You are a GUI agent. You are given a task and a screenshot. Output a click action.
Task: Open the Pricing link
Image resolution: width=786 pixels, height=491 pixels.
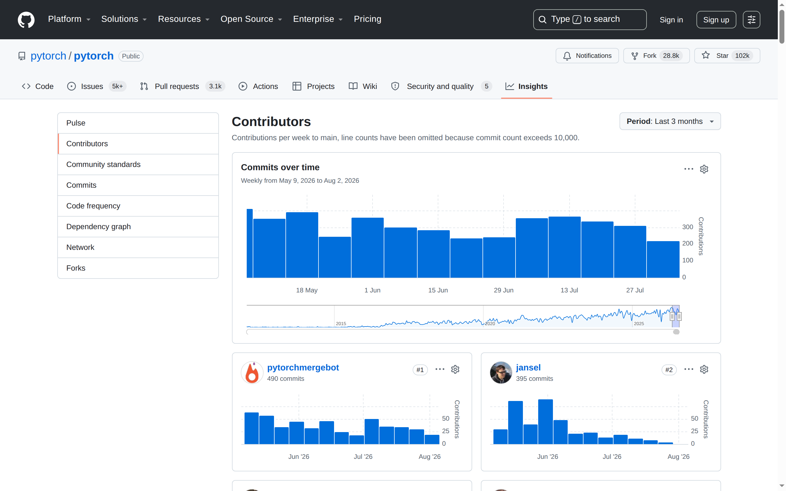point(367,19)
